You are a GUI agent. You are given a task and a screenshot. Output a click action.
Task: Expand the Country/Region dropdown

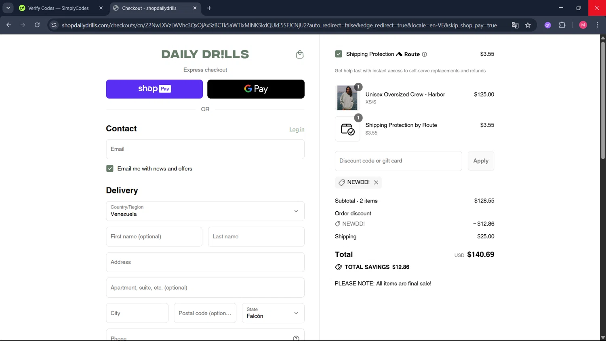(205, 211)
